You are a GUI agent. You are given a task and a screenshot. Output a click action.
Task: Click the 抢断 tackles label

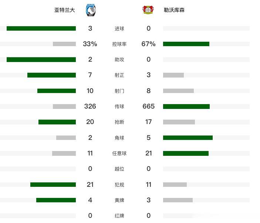(x=119, y=122)
